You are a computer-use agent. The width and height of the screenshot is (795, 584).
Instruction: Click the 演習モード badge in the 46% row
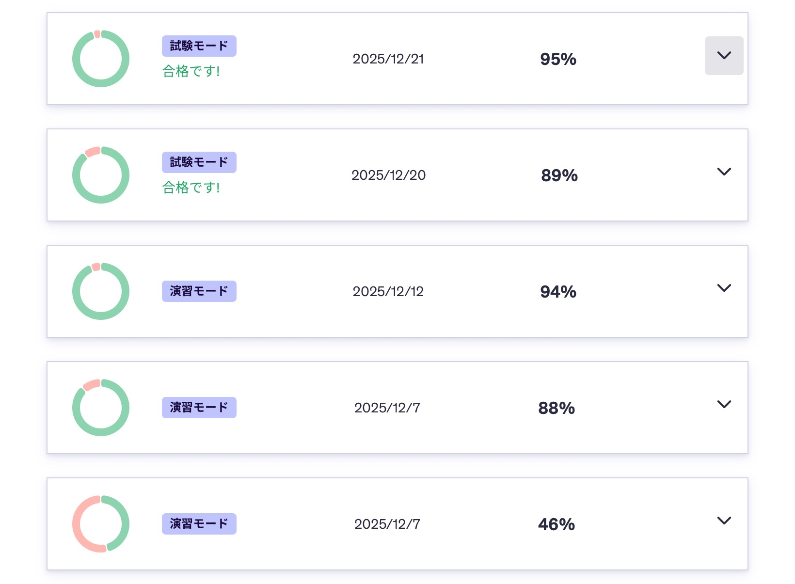199,524
